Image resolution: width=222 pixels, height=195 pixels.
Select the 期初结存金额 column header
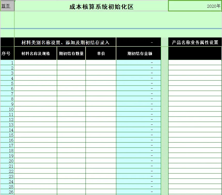tap(139, 53)
